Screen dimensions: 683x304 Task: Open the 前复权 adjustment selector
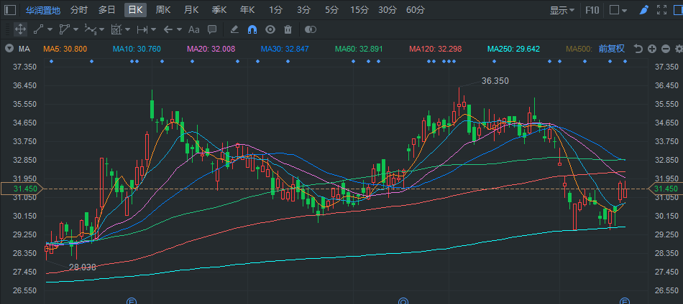click(x=612, y=49)
